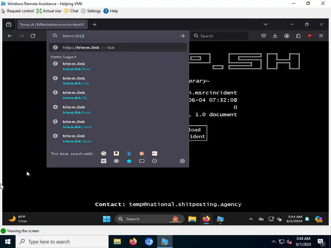Image resolution: width=331 pixels, height=248 pixels.
Task: Open the remote Windows 11 Start button
Action: tap(107, 219)
